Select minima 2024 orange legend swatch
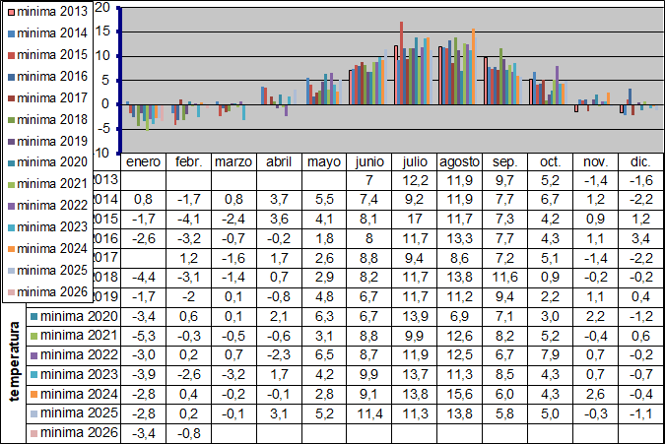 [x=10, y=249]
